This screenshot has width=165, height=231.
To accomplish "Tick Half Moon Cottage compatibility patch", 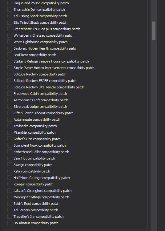I will 10,178.
